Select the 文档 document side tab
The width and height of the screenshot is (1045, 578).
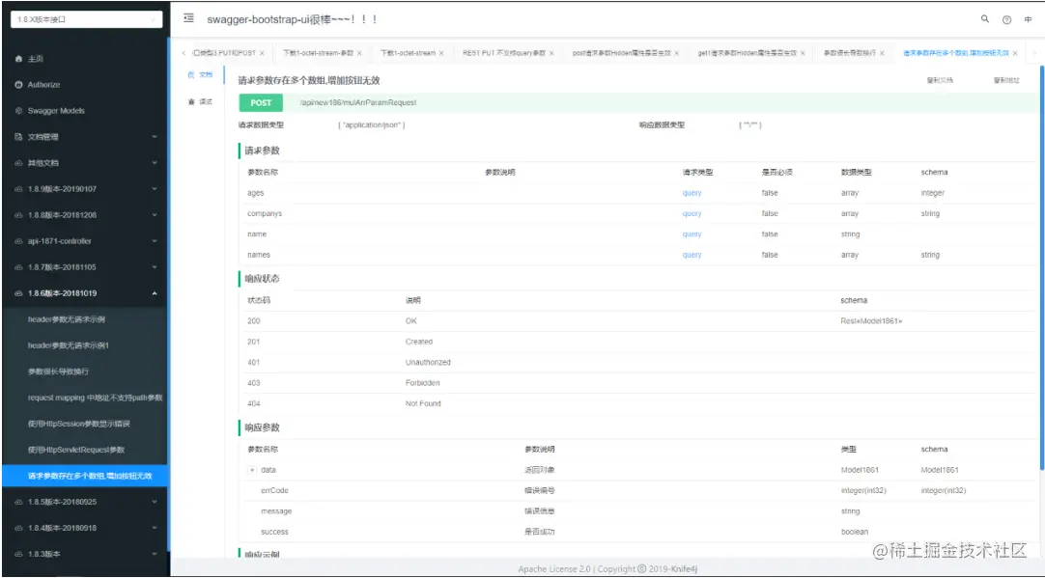click(200, 74)
